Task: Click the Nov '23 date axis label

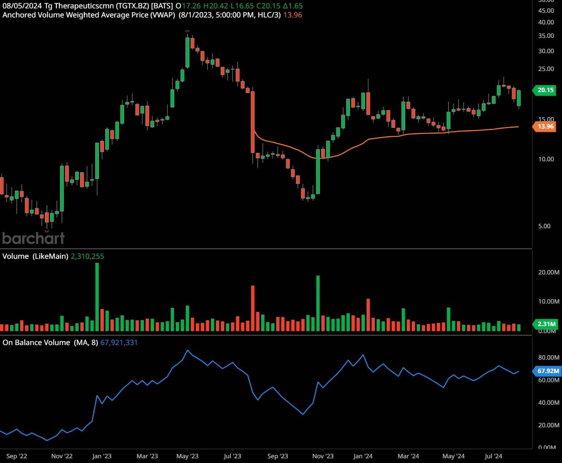Action: (323, 456)
